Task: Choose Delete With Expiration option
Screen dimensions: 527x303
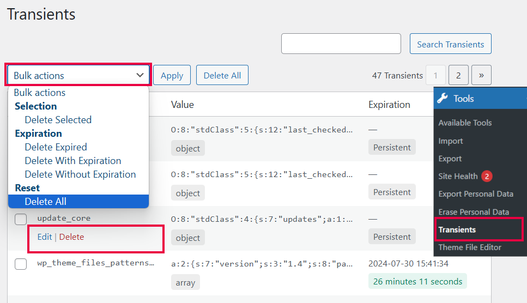Action: click(73, 161)
